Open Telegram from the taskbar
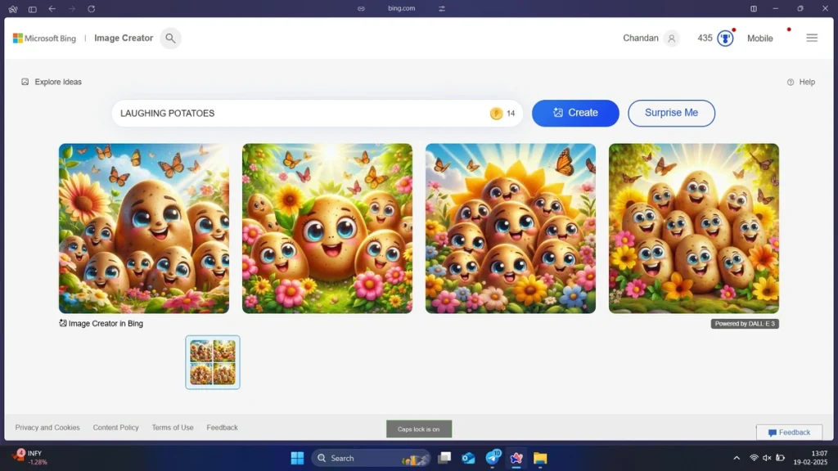This screenshot has width=838, height=471. (493, 458)
